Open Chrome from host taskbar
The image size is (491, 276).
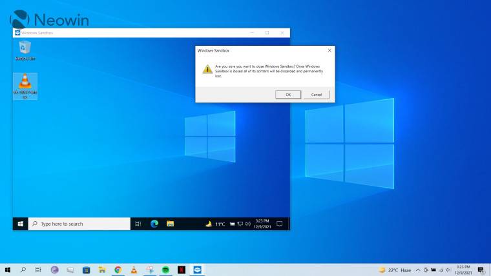(x=118, y=270)
